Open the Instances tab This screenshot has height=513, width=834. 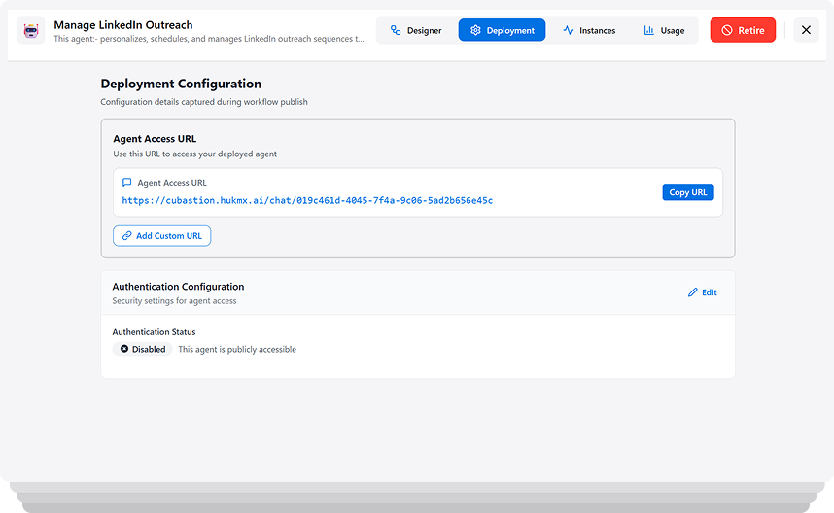tap(588, 30)
